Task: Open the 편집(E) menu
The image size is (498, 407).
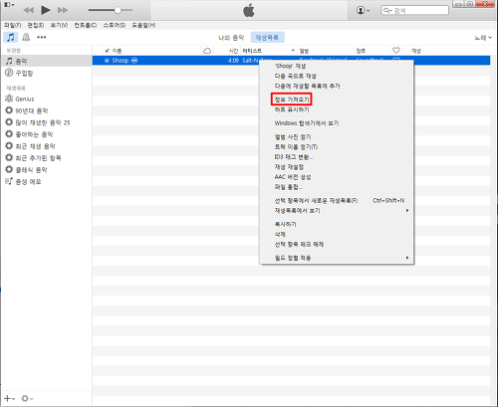Action: 36,25
